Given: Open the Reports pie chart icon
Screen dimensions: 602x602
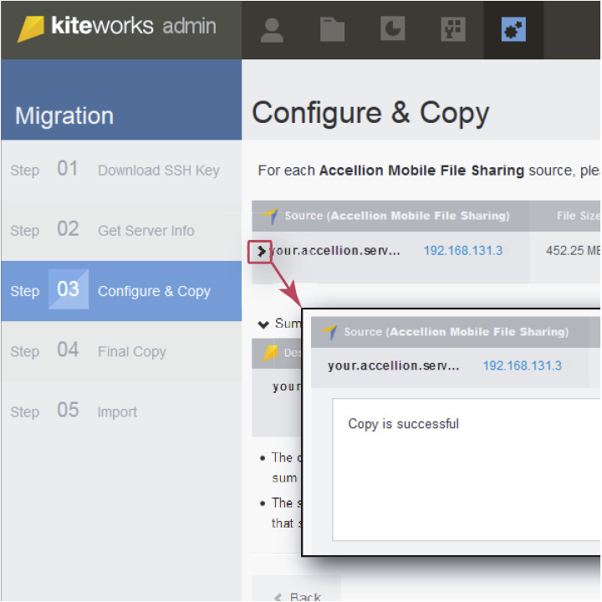Looking at the screenshot, I should [392, 28].
